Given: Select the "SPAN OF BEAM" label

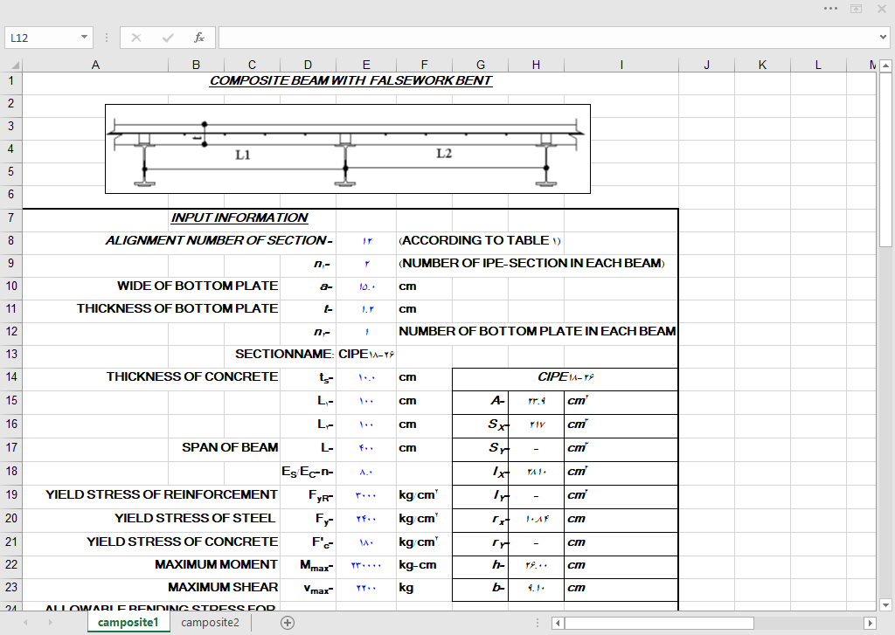Looking at the screenshot, I should pos(230,448).
